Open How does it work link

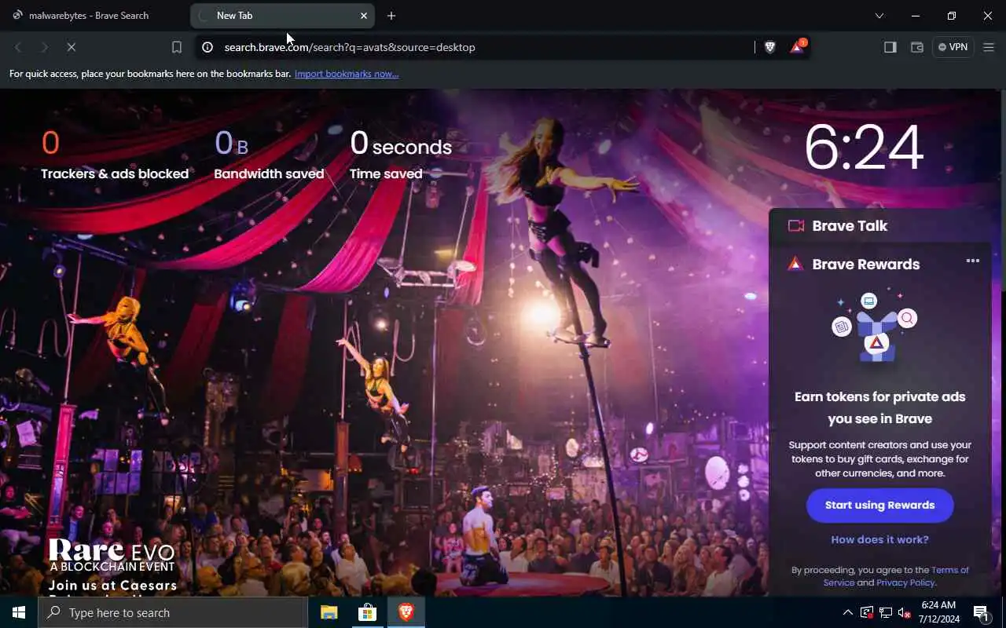[880, 540]
